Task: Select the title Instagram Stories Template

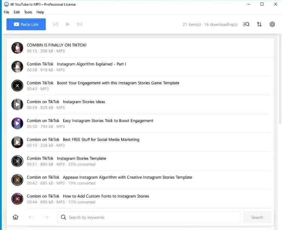Action: 81,158
